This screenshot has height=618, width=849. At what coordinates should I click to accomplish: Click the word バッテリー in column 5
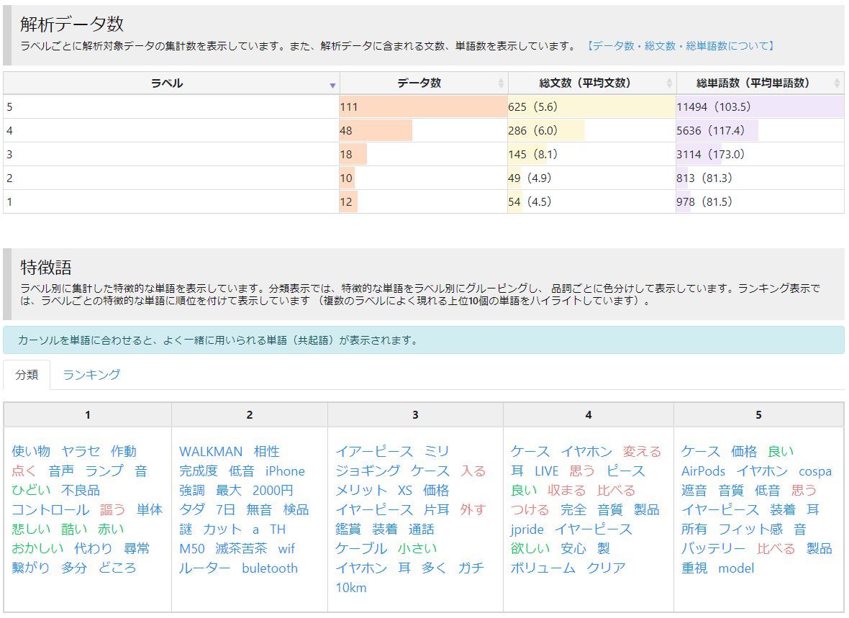pos(713,549)
